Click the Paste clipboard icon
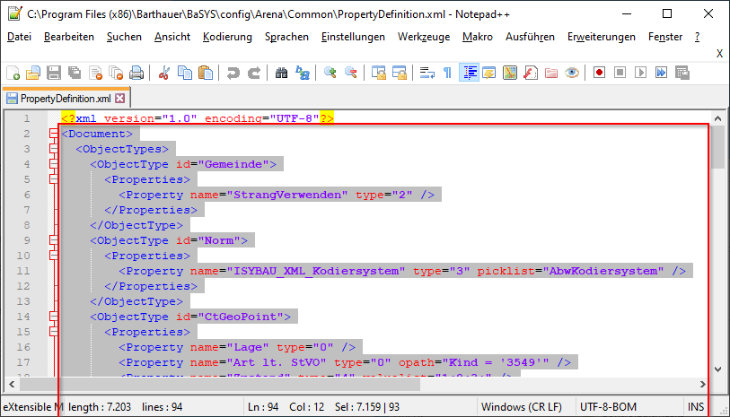 (x=206, y=73)
